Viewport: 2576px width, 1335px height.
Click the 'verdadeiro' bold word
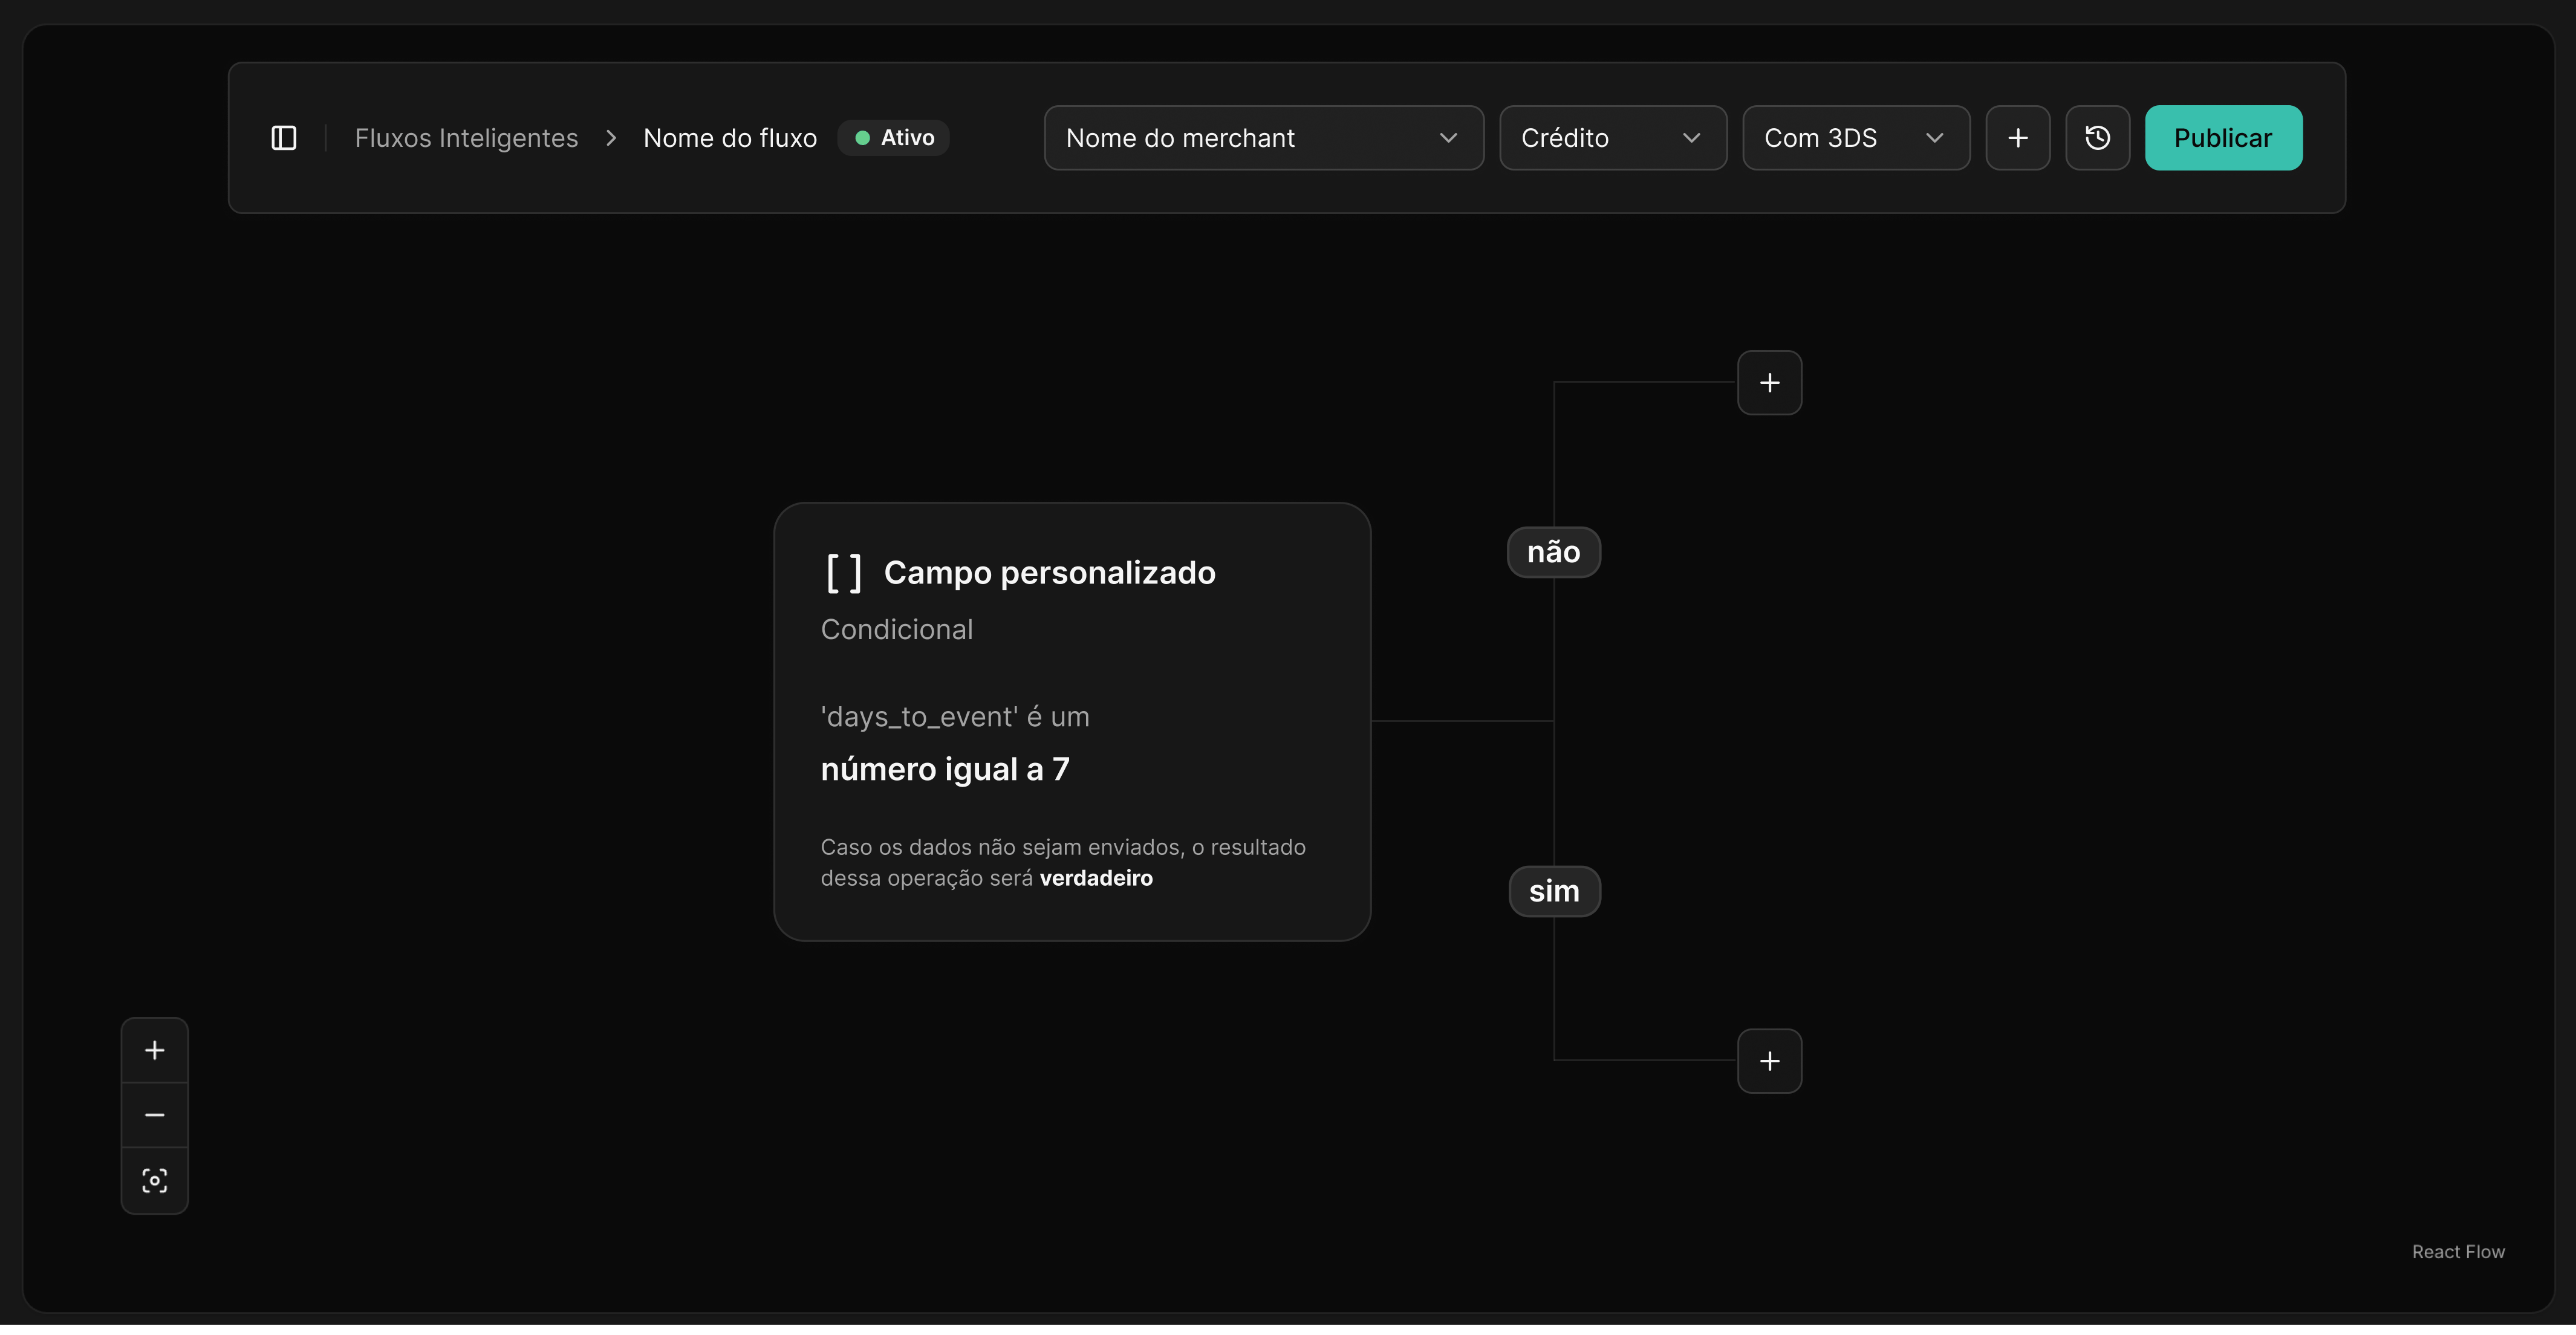coord(1096,878)
